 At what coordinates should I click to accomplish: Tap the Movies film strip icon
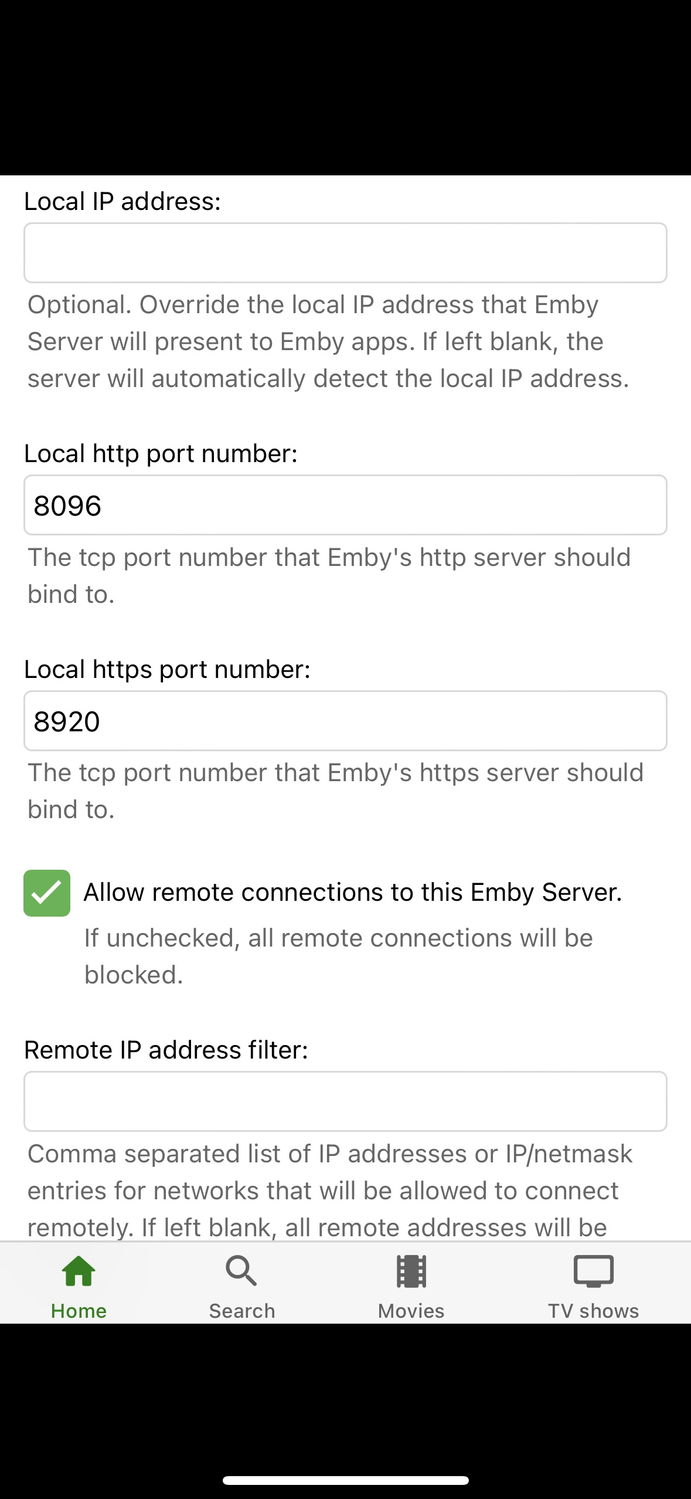coord(411,1271)
